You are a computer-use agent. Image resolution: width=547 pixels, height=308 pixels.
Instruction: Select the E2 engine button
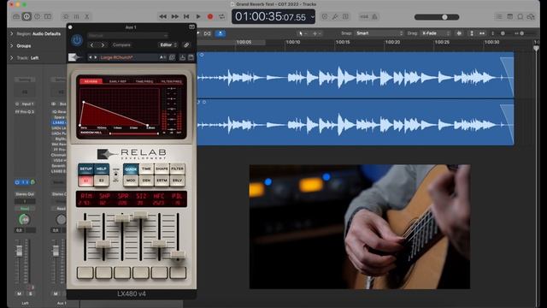coord(102,181)
